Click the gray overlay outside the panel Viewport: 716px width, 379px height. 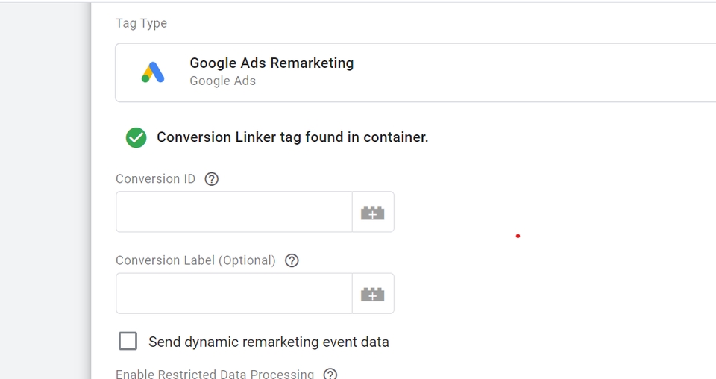point(45,187)
